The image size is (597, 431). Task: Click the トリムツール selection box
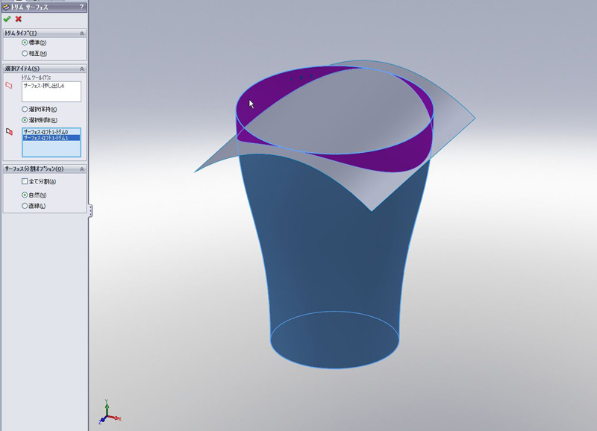[x=51, y=92]
